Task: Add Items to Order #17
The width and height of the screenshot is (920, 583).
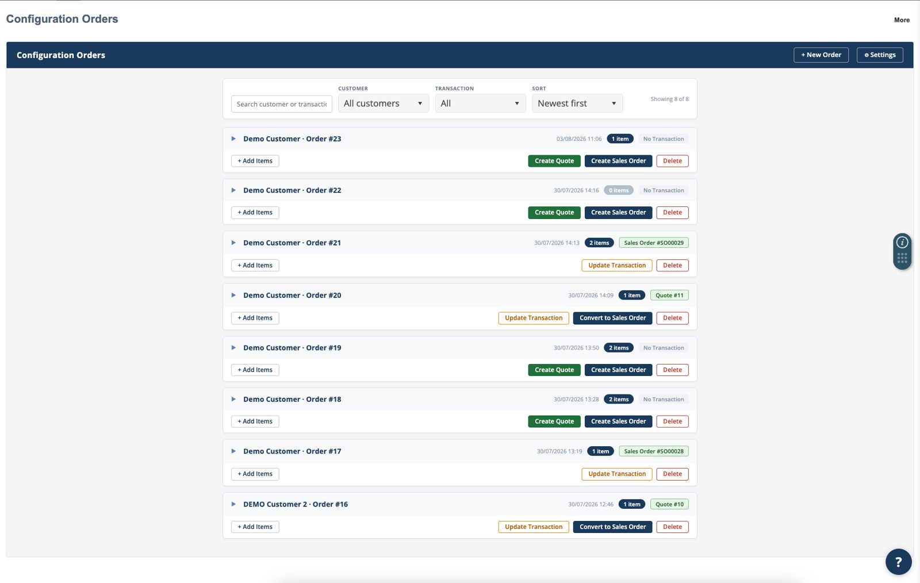Action: (x=255, y=474)
